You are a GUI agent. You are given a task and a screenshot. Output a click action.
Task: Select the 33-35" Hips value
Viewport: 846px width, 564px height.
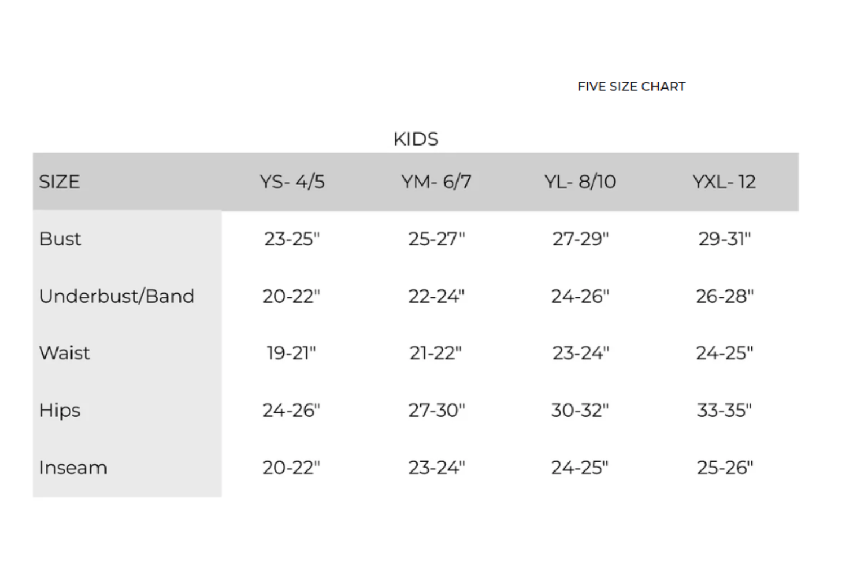(x=724, y=410)
